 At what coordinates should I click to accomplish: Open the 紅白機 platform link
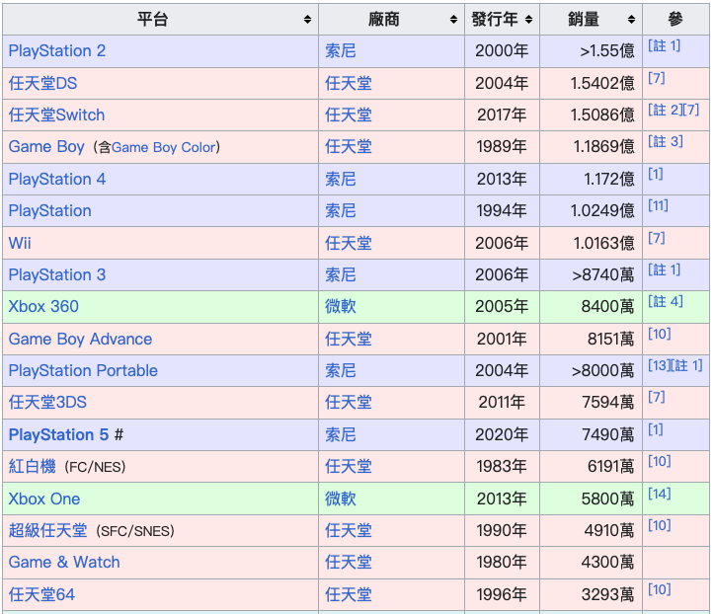click(x=33, y=467)
